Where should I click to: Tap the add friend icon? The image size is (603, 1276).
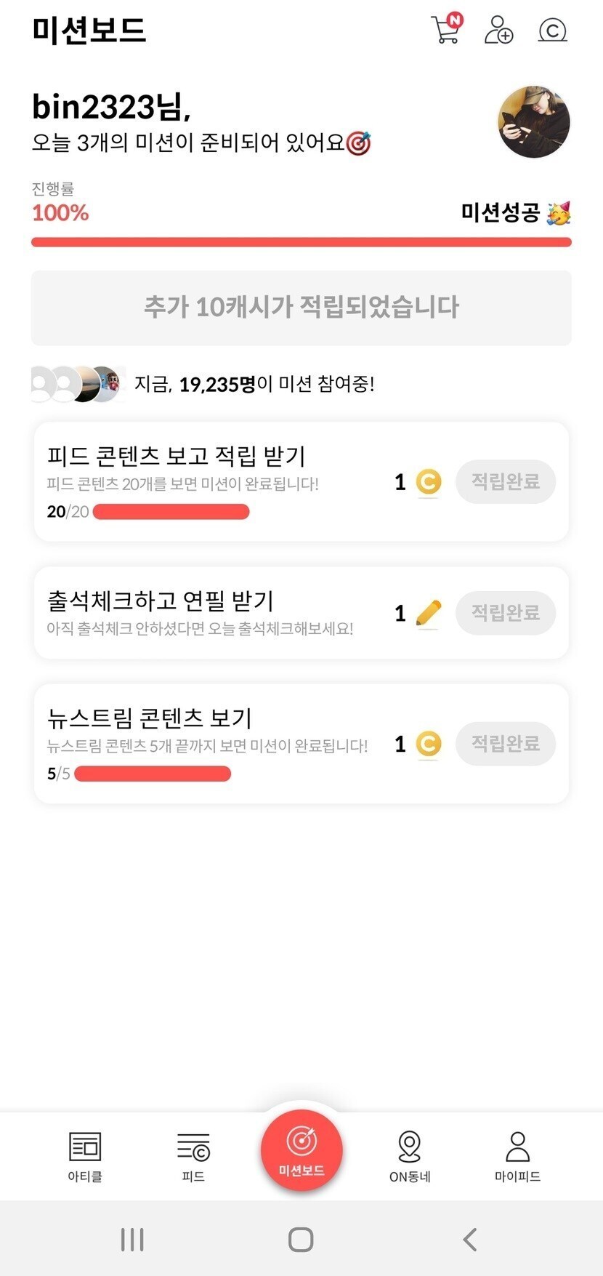click(498, 30)
